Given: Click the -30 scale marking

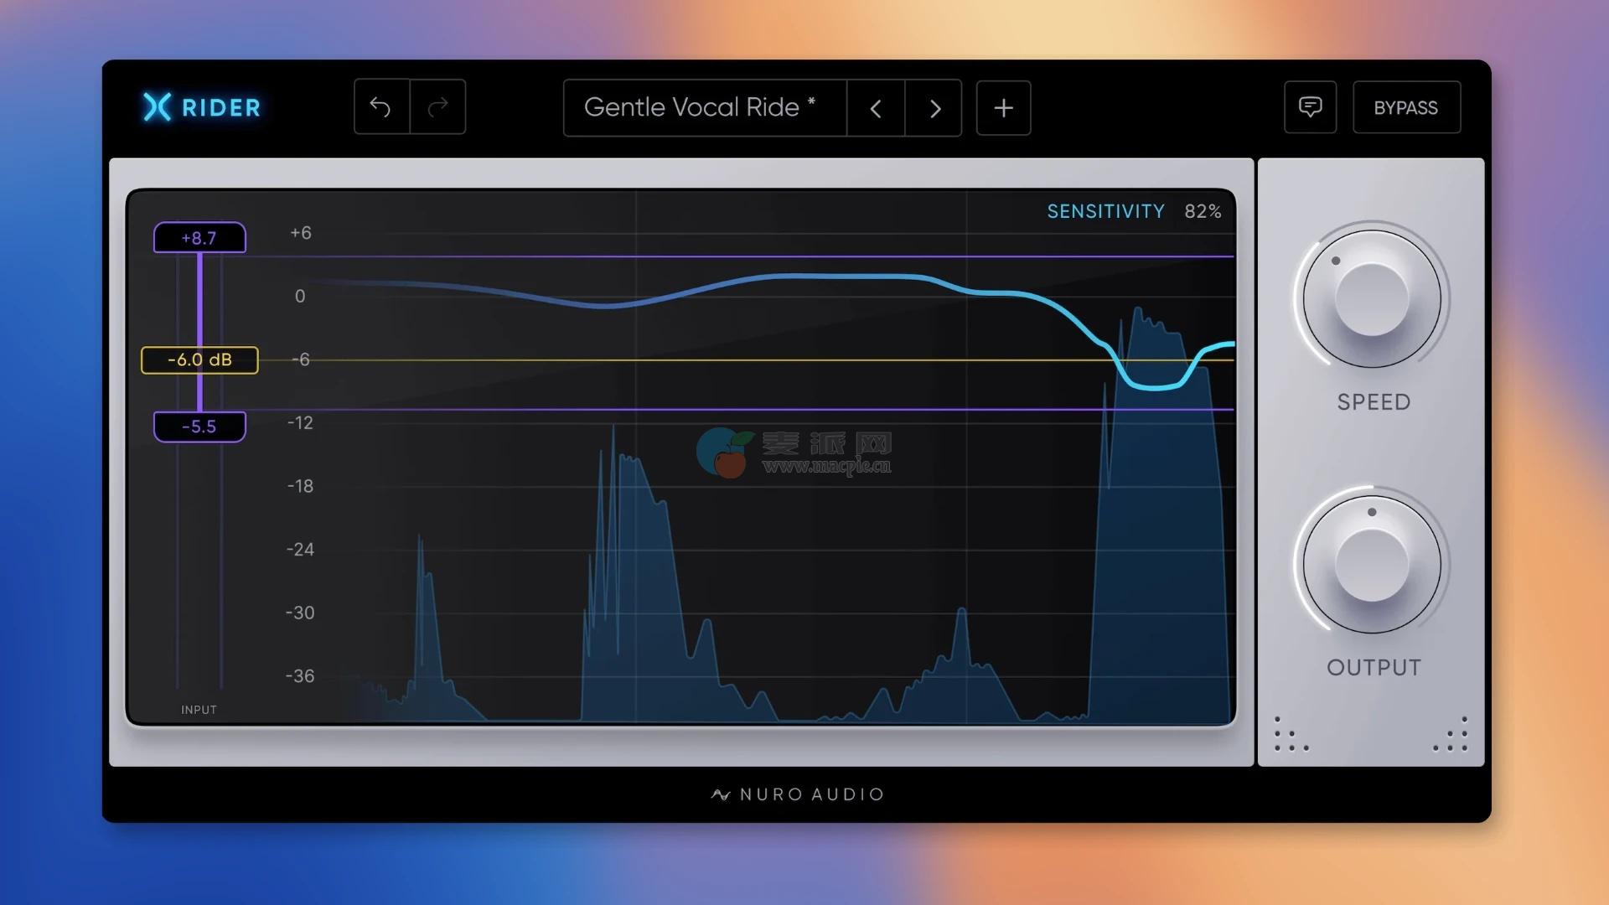Looking at the screenshot, I should pos(300,613).
